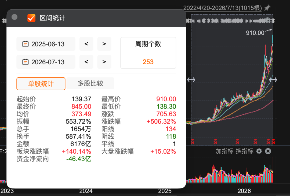Click the 均价 value 373.49

tap(81, 114)
